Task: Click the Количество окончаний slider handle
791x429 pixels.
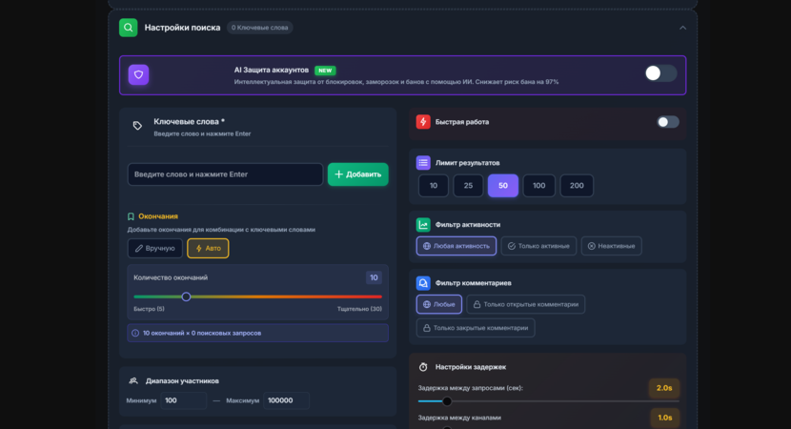Action: (x=186, y=296)
